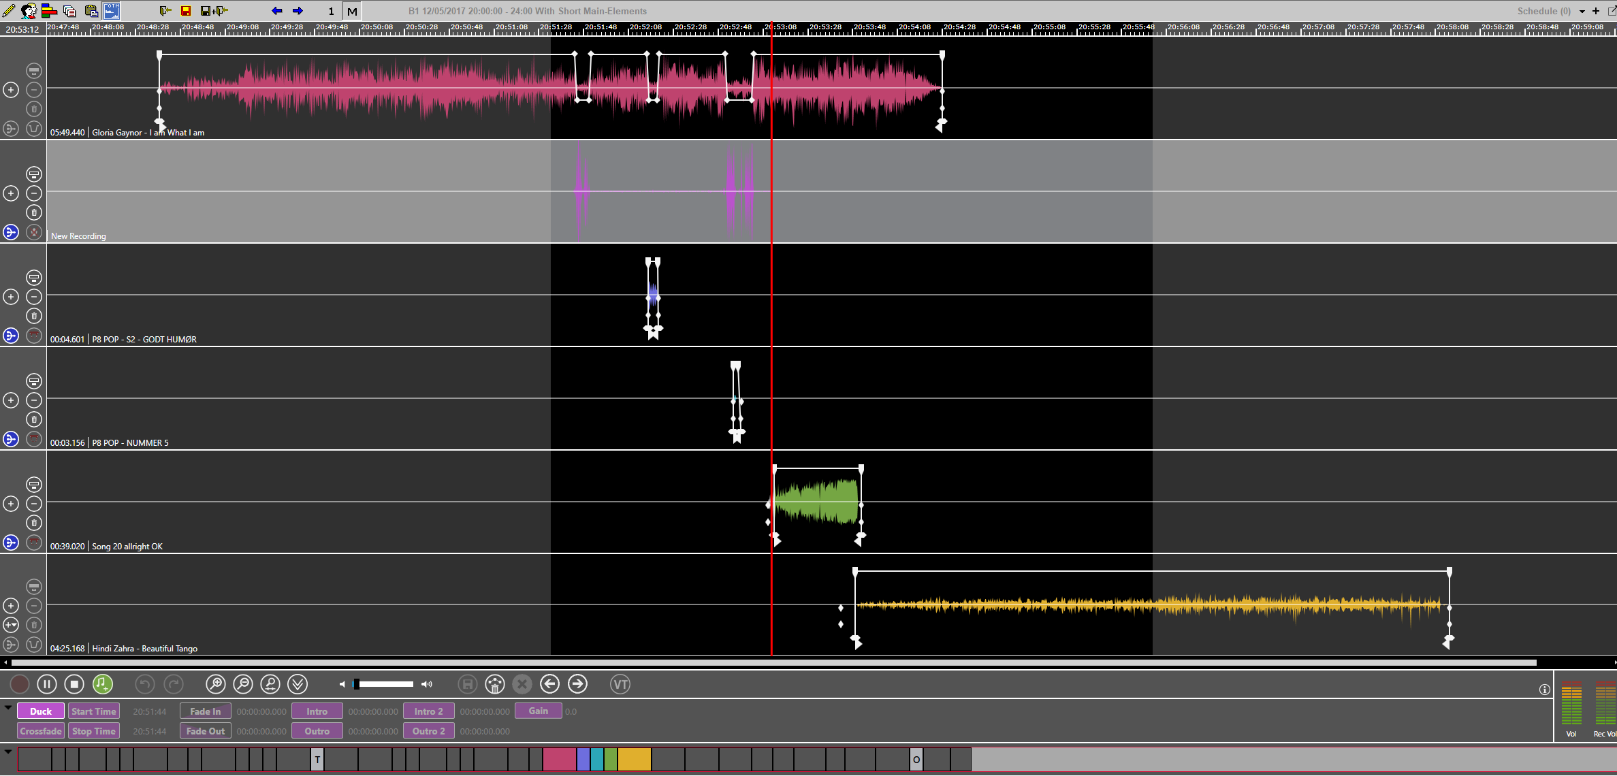
Task: Toggle the Duck mode button
Action: coord(41,711)
